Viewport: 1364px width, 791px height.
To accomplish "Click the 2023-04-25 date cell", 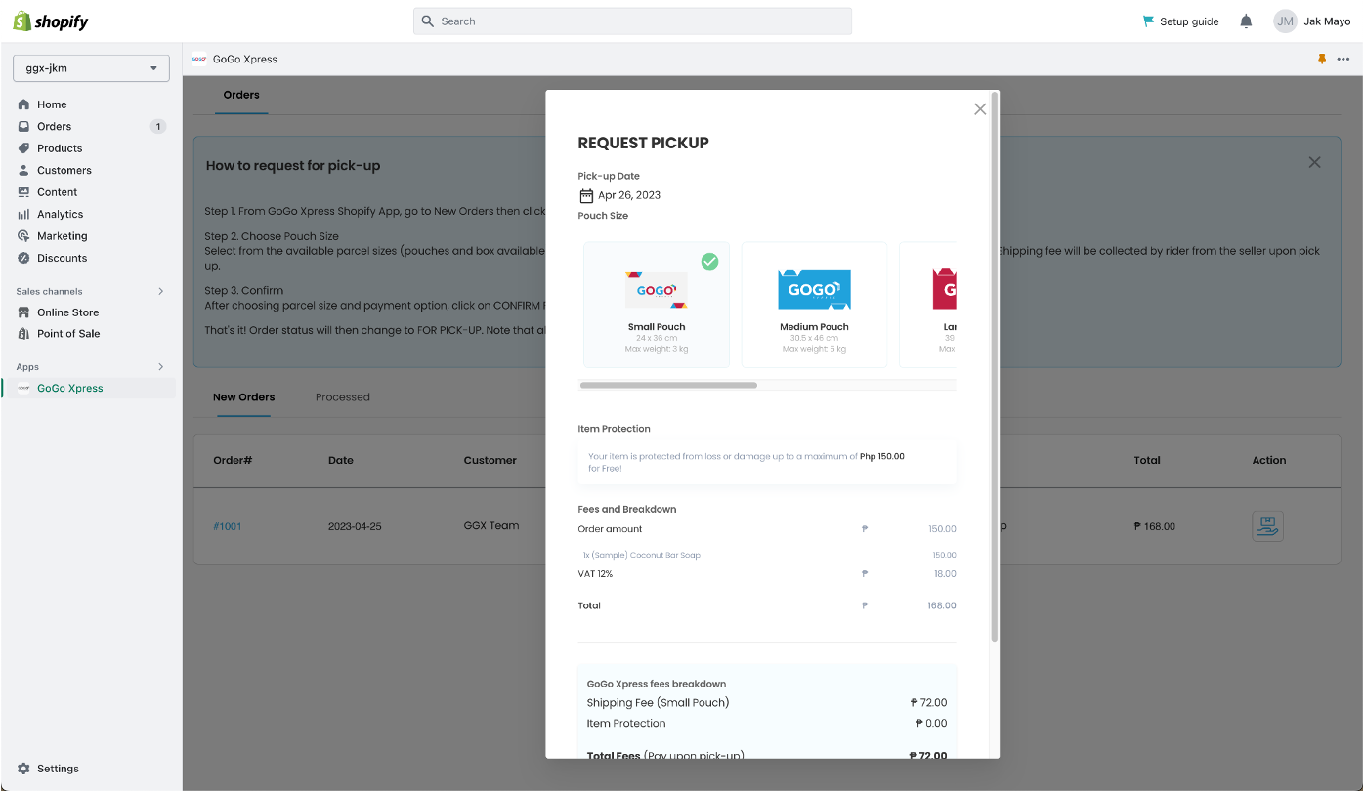I will [355, 526].
